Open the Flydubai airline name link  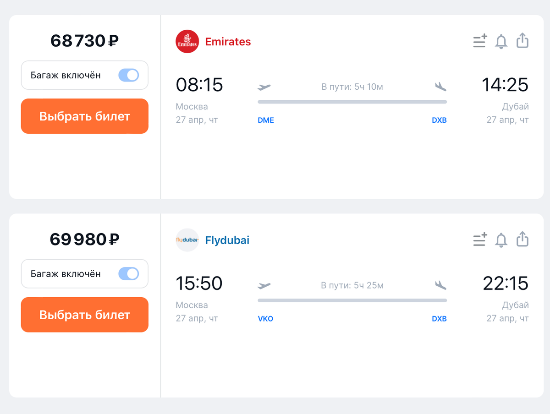(x=227, y=240)
